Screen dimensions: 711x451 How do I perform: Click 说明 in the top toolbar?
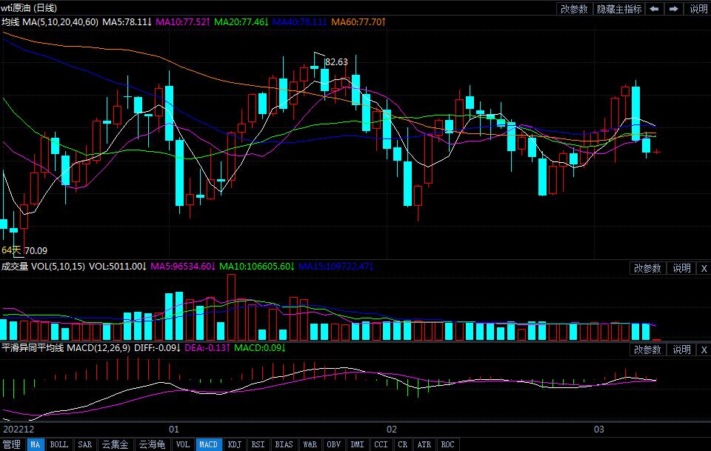point(698,9)
